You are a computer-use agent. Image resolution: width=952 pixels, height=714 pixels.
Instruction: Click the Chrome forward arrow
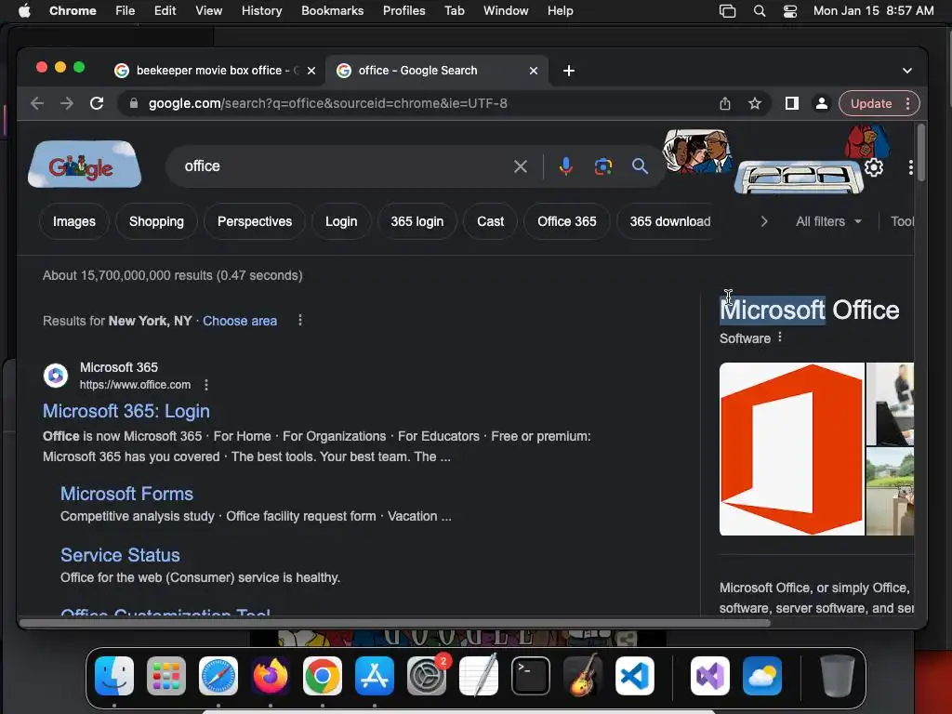coord(67,103)
